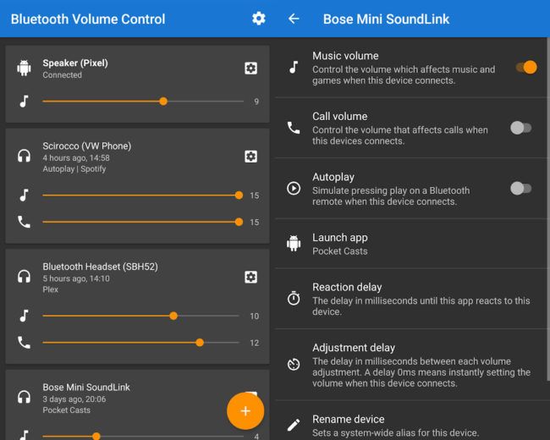Open app settings gear in header

(259, 19)
